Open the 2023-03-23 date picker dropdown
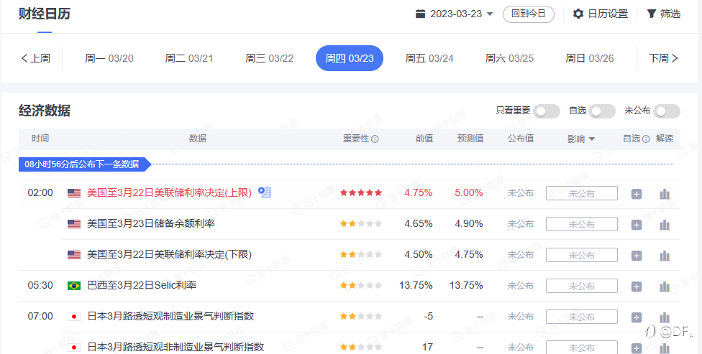 pyautogui.click(x=455, y=14)
